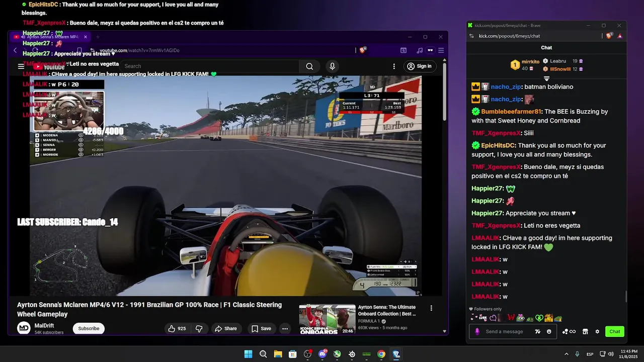This screenshot has width=644, height=362.
Task: Insert the green heart K emote
Action: [x=539, y=318]
